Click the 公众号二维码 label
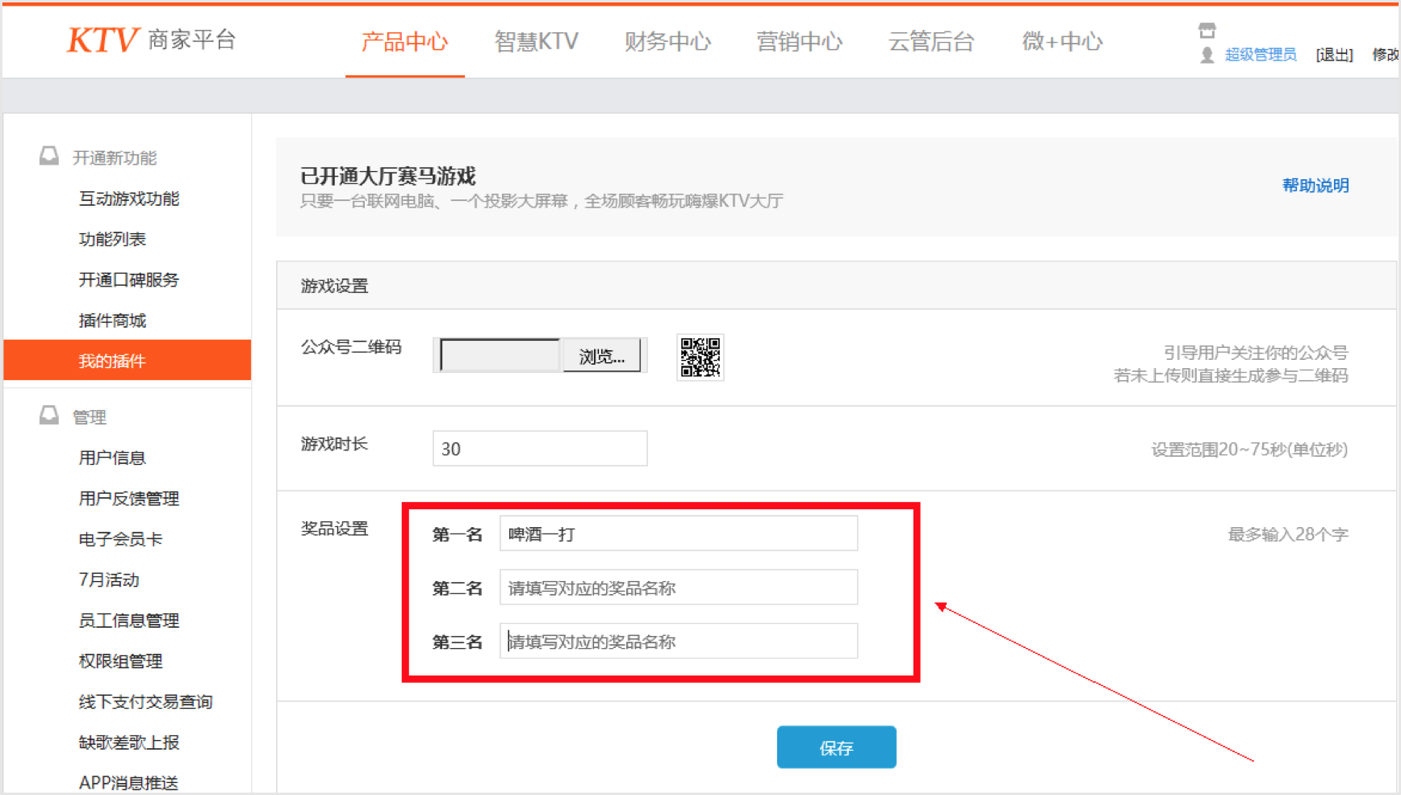The image size is (1401, 795). 351,347
